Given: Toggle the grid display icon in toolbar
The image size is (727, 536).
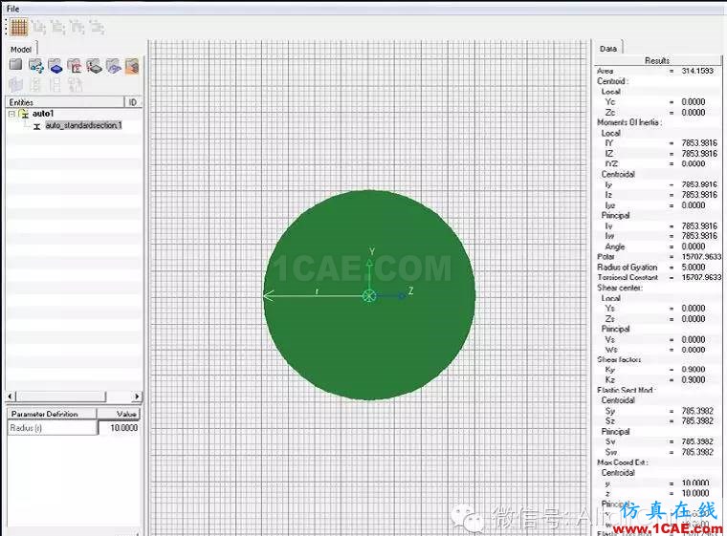Looking at the screenshot, I should pos(19,28).
